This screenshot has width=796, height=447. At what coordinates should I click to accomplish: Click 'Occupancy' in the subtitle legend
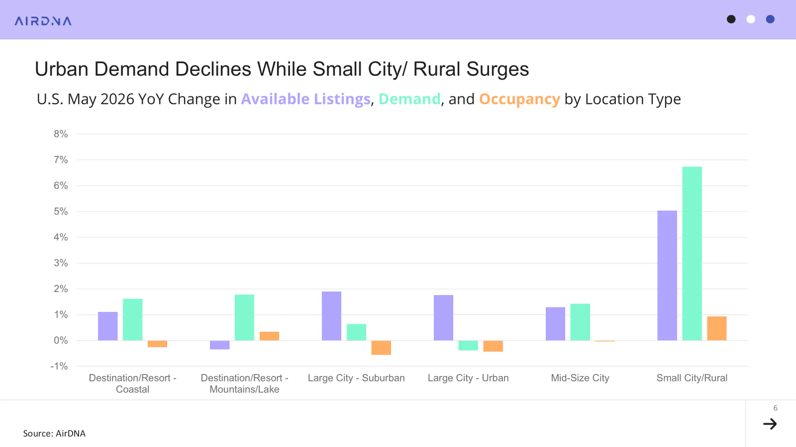[x=519, y=99]
